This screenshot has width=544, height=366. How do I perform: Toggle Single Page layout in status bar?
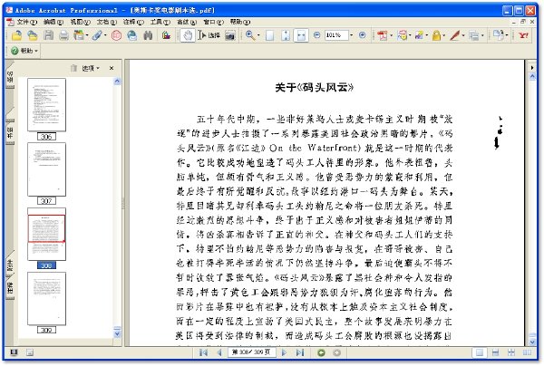point(480,352)
